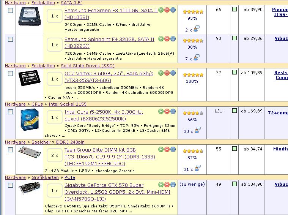
Task: Open info icon for OCZ Vertex 3
Action: (173, 73)
